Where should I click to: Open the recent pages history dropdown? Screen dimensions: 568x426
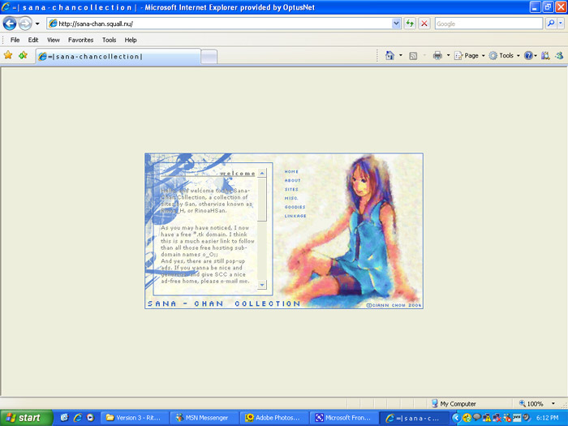pos(37,24)
